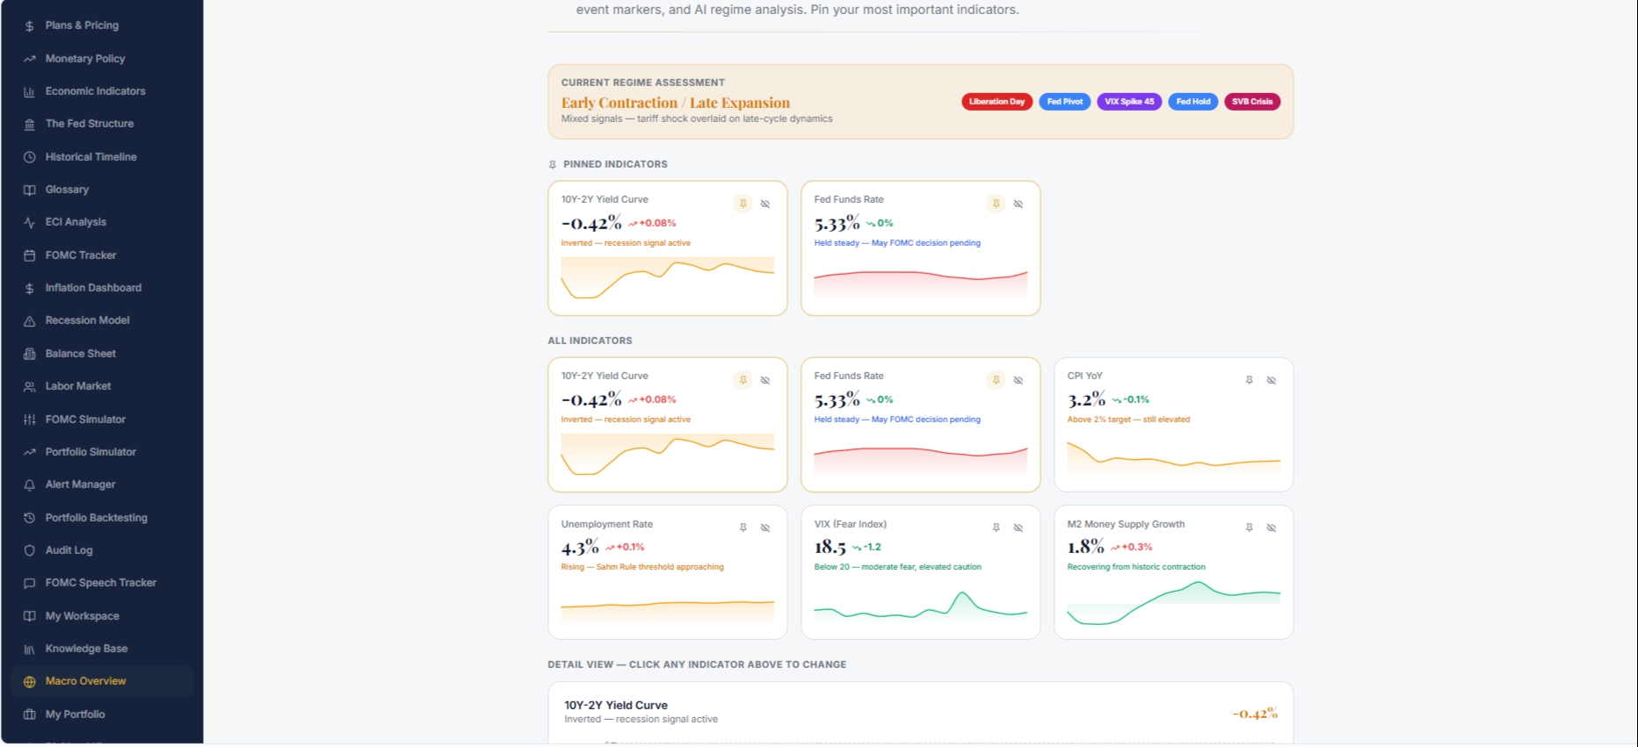
Task: Open Recession Model from sidebar icon
Action: [x=29, y=321]
